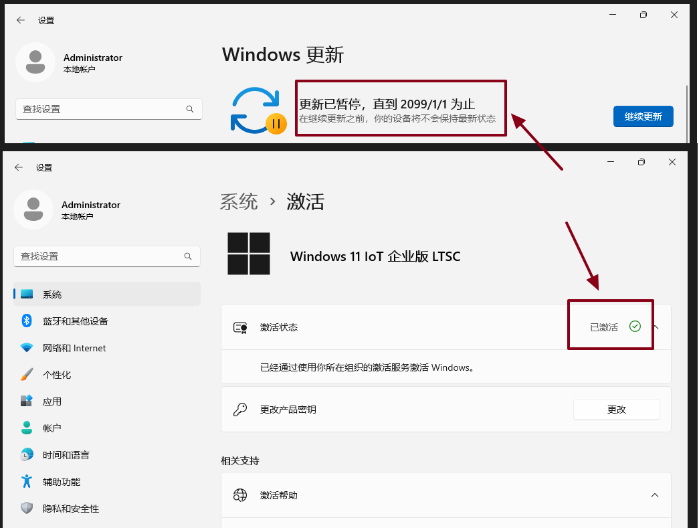Screen dimensions: 699x528
Task: Click the 继续更新 button
Action: [643, 116]
